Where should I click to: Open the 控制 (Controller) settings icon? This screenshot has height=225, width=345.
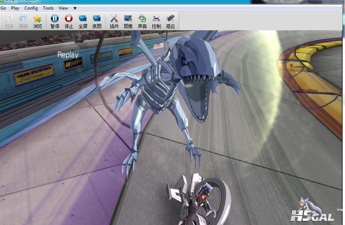[157, 21]
